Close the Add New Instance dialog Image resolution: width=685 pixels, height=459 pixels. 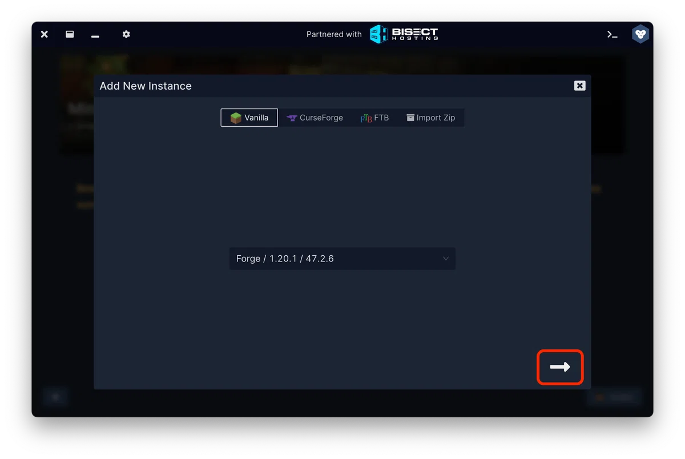(x=580, y=86)
